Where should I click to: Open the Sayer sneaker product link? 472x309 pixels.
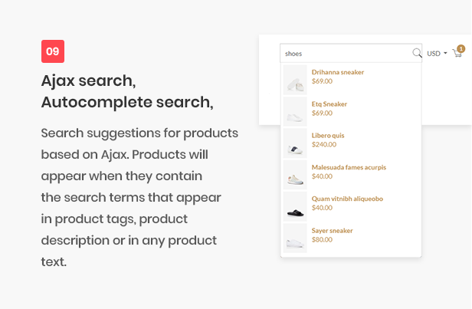[332, 231]
